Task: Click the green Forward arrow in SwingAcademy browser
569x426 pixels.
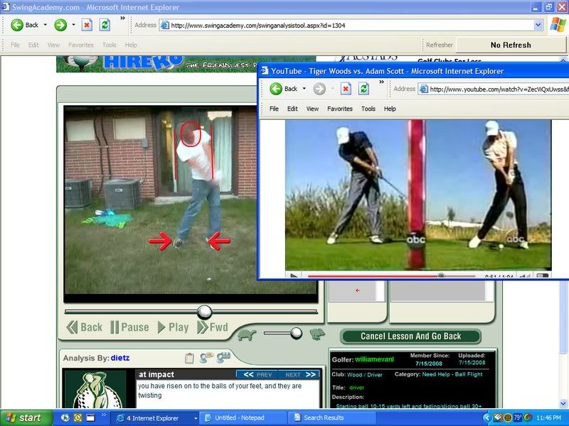Action: [60, 25]
